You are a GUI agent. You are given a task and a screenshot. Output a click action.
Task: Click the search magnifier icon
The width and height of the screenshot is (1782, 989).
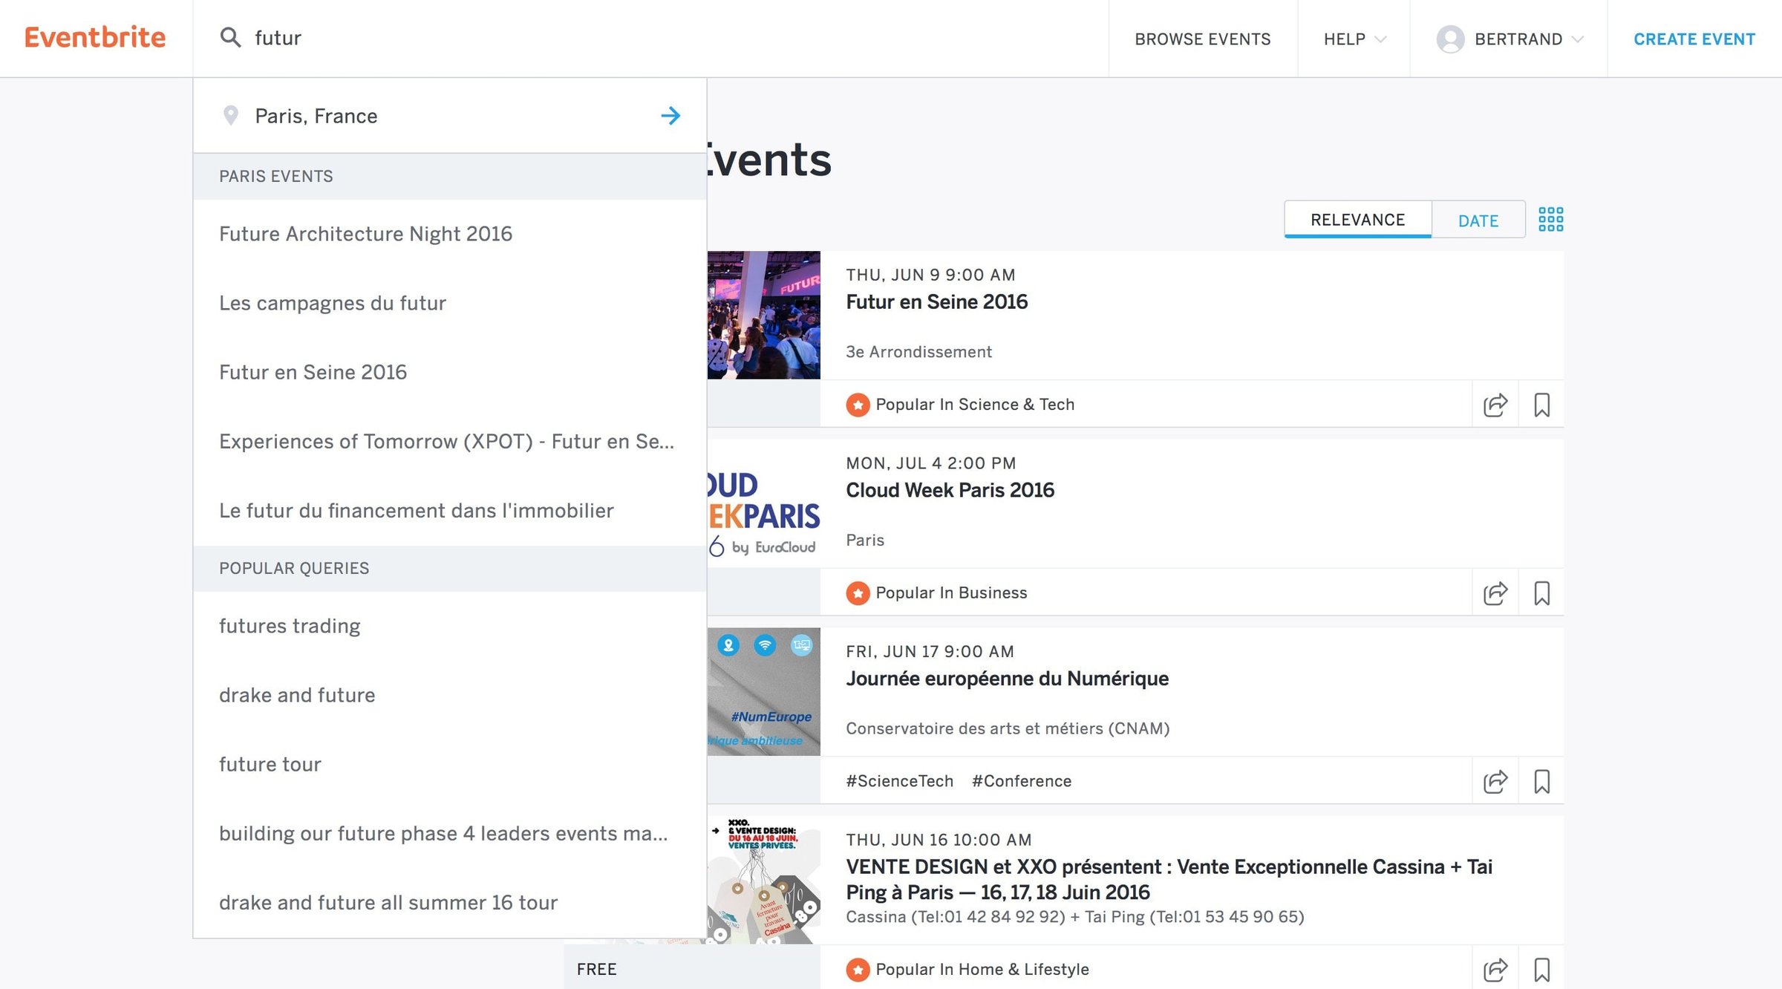[230, 37]
